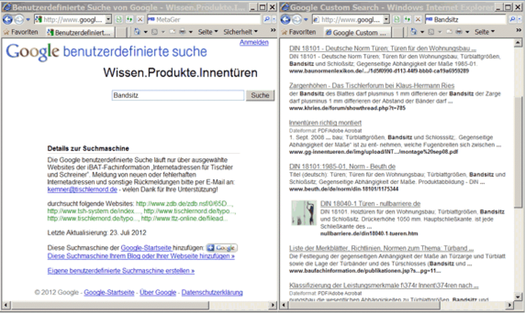Screen dimensions: 525x313
Task: Open the kemner@tischlernord.de email link
Action: point(82,189)
